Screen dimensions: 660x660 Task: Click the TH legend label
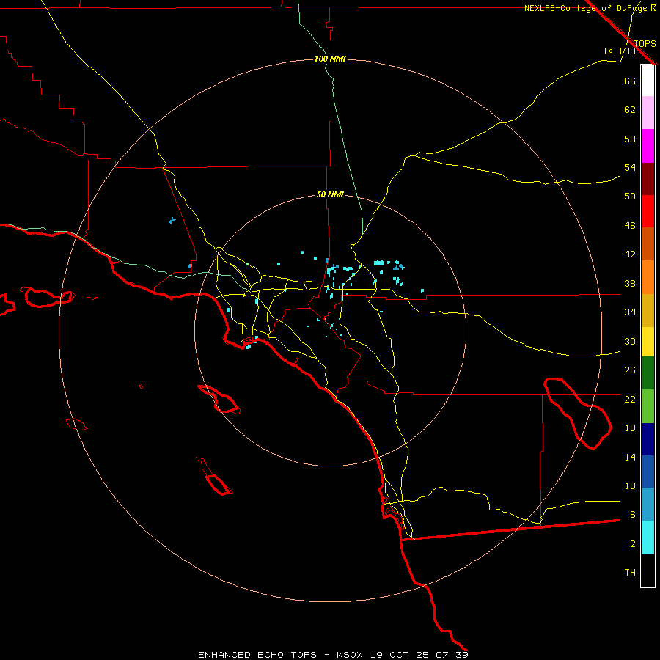click(630, 573)
